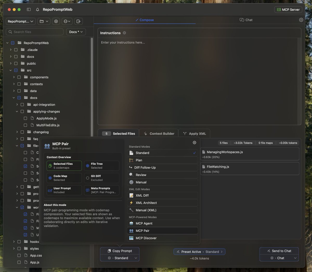Open the RepoPrompt workspace dropdown
Image resolution: width=312 pixels, height=272 pixels.
[x=21, y=21]
